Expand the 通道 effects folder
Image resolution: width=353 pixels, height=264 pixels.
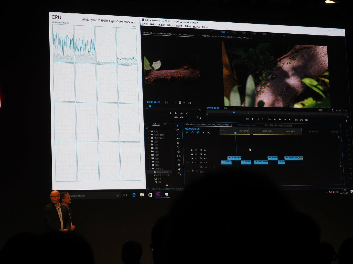click(149, 162)
